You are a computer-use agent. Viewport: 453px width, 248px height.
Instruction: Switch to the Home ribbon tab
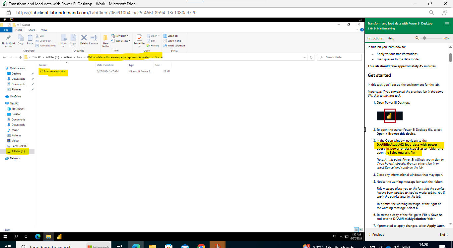pyautogui.click(x=19, y=30)
